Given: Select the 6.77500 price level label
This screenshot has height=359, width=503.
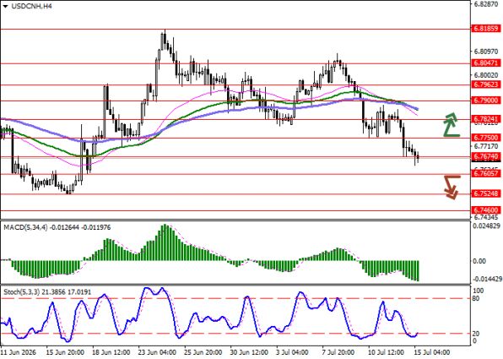Looking at the screenshot, I should (486, 138).
